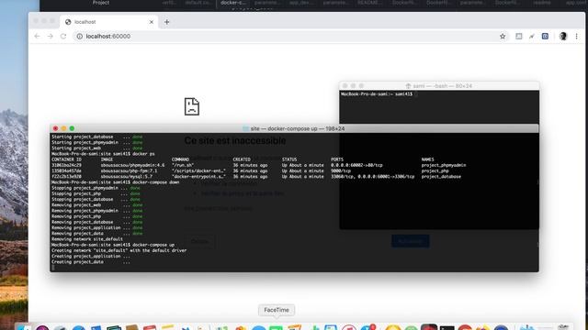Go forward in Chrome
Image resolution: width=588 pixels, height=330 pixels.
point(51,37)
